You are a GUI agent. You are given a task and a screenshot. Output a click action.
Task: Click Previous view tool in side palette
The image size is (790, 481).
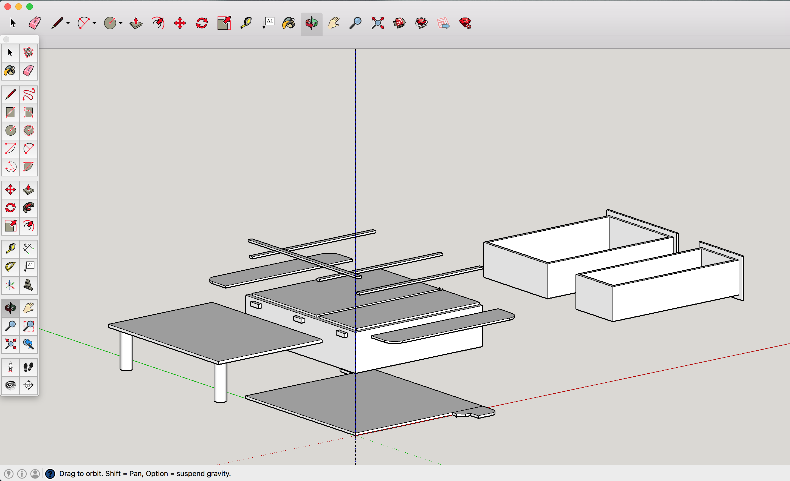click(29, 344)
